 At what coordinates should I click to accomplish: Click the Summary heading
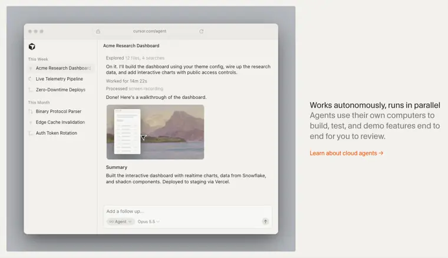117,167
